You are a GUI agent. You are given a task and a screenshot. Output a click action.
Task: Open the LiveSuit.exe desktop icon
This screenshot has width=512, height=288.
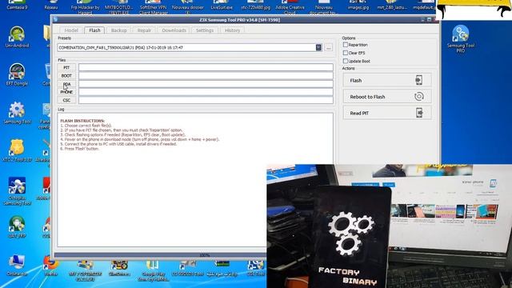point(222,5)
